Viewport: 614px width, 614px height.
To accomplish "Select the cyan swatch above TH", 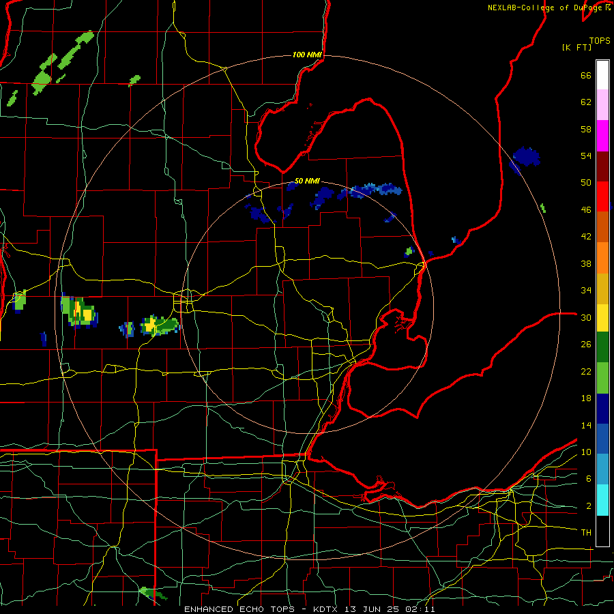I will [x=602, y=500].
